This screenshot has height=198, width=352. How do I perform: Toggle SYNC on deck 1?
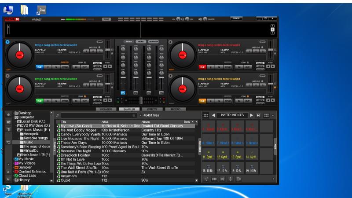pyautogui.click(x=65, y=67)
